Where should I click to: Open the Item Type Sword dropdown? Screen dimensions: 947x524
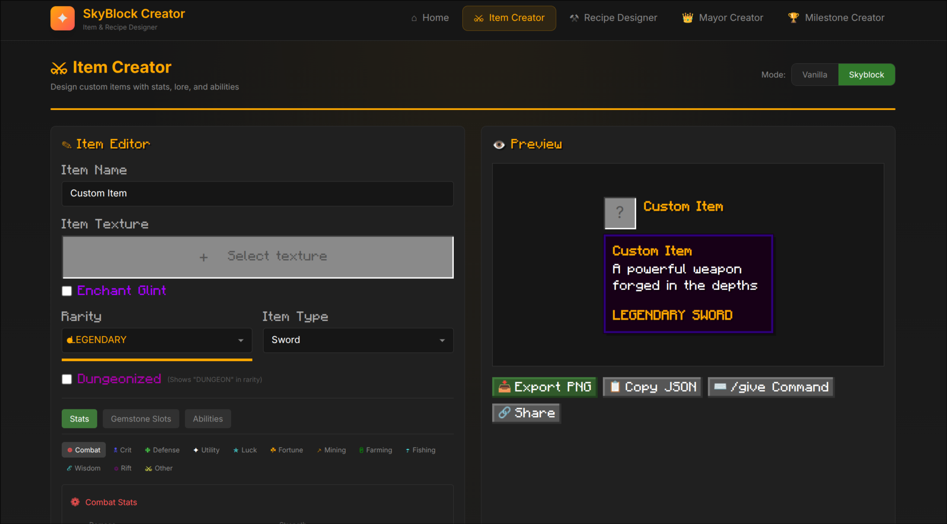(x=358, y=340)
